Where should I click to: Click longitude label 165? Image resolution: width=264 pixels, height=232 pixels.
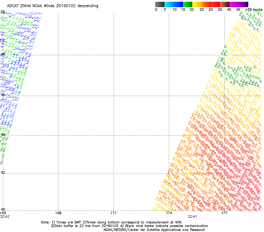click(x=3, y=213)
